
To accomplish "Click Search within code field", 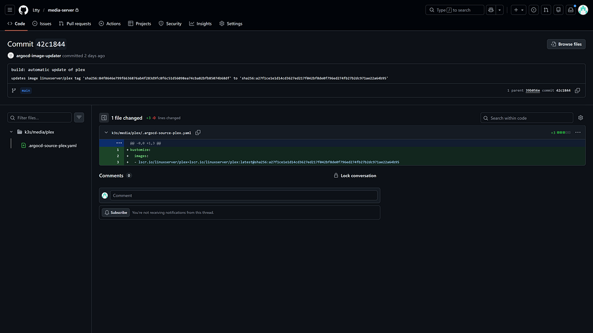I will tap(527, 118).
